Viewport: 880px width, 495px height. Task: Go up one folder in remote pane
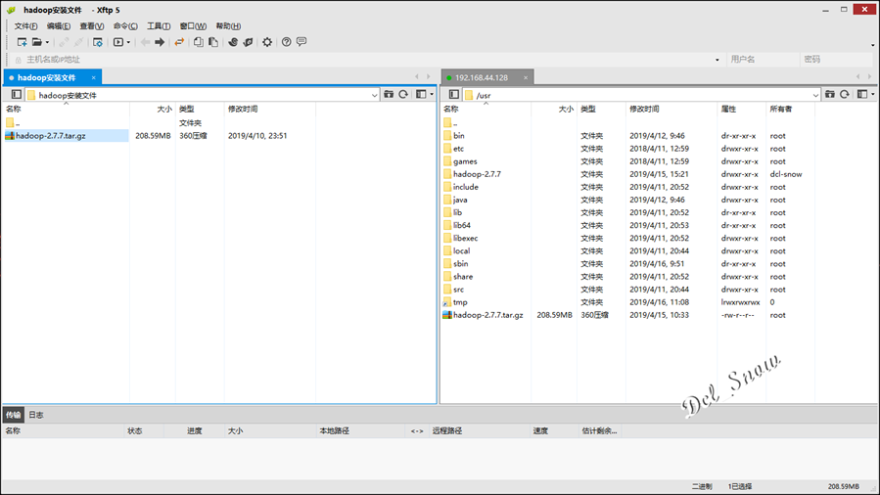pos(829,94)
